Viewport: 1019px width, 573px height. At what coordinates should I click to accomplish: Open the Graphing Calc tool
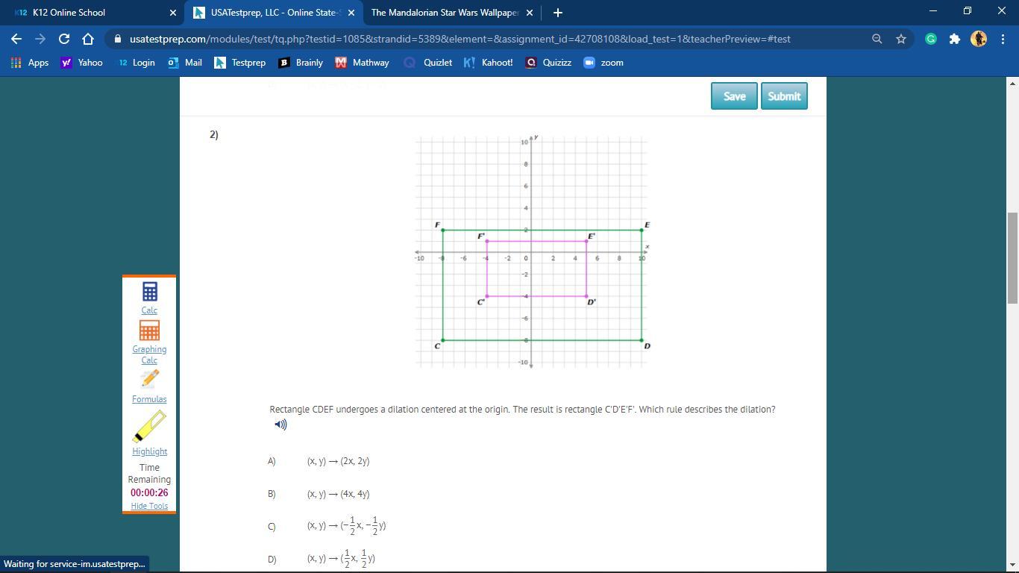click(149, 331)
